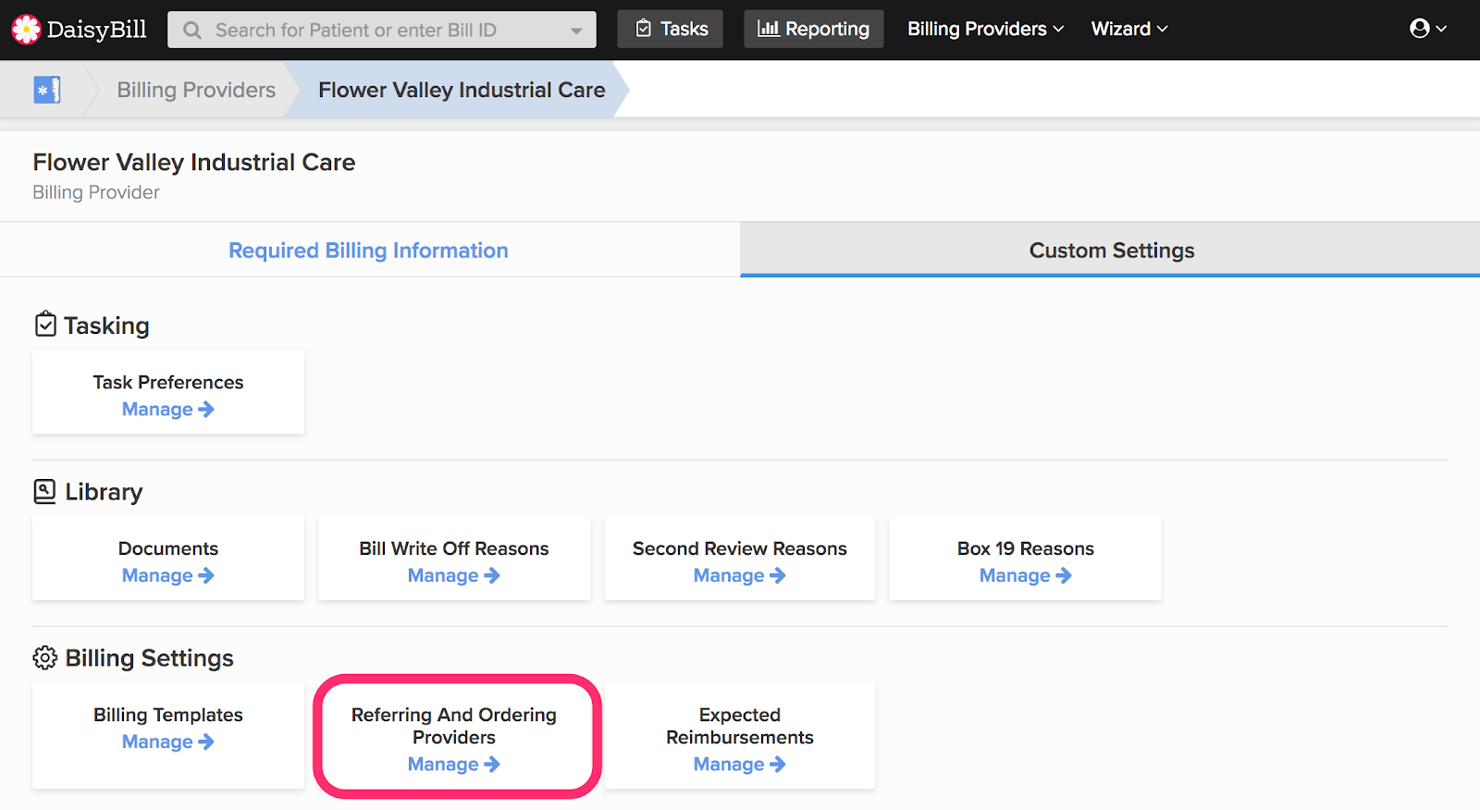
Task: Expand the patient search dropdown arrow
Action: click(576, 31)
